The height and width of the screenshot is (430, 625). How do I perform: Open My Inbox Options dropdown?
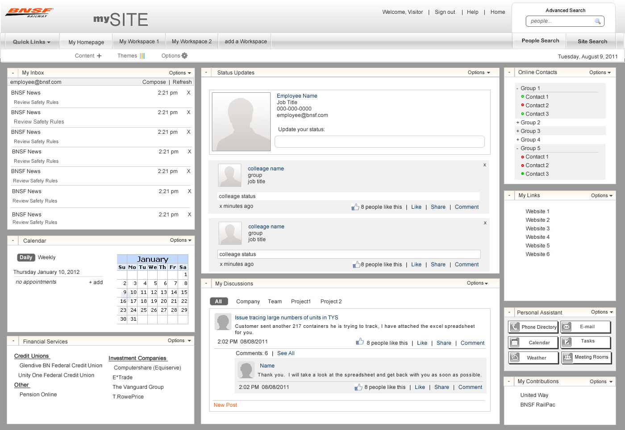click(x=180, y=73)
